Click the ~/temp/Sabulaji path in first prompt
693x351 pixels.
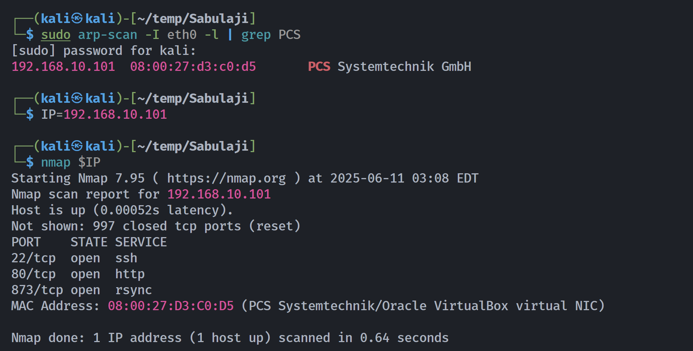coord(193,19)
